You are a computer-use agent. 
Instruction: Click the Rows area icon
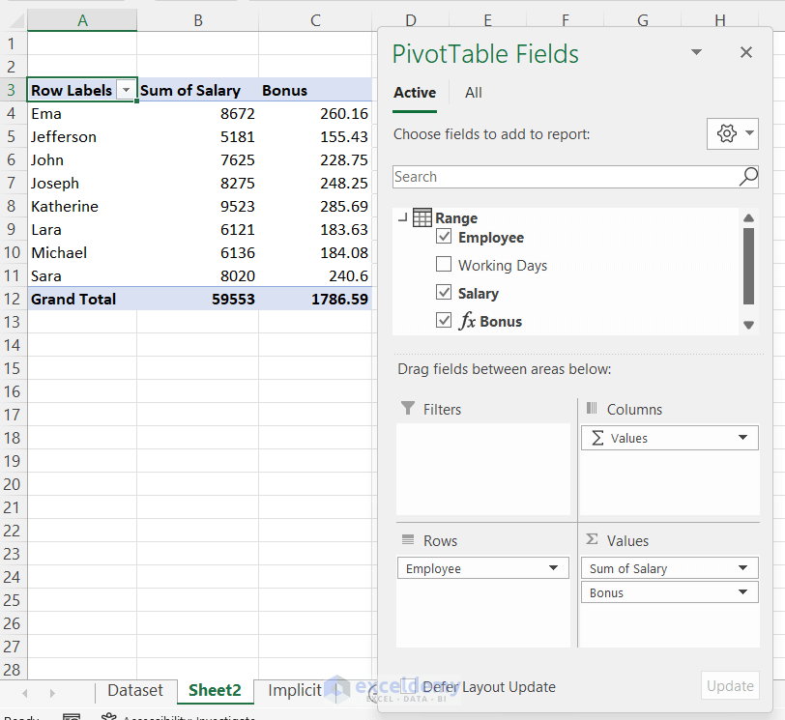409,540
